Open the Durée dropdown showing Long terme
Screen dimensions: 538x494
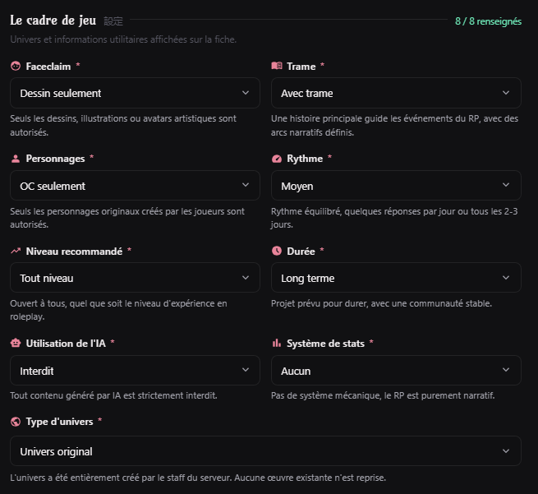(x=396, y=278)
